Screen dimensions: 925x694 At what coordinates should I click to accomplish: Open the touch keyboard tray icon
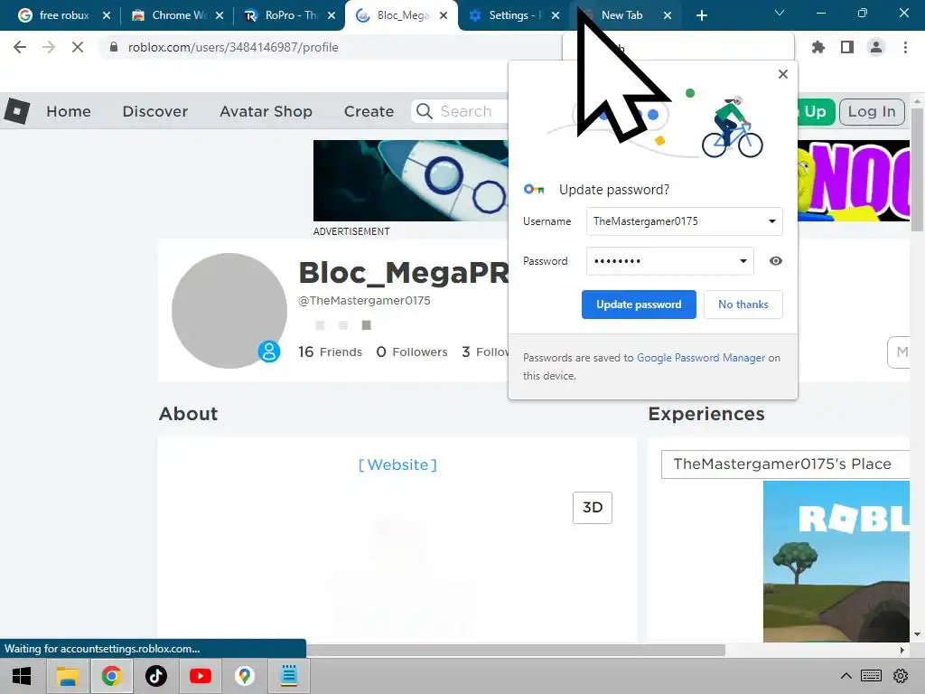click(x=872, y=676)
